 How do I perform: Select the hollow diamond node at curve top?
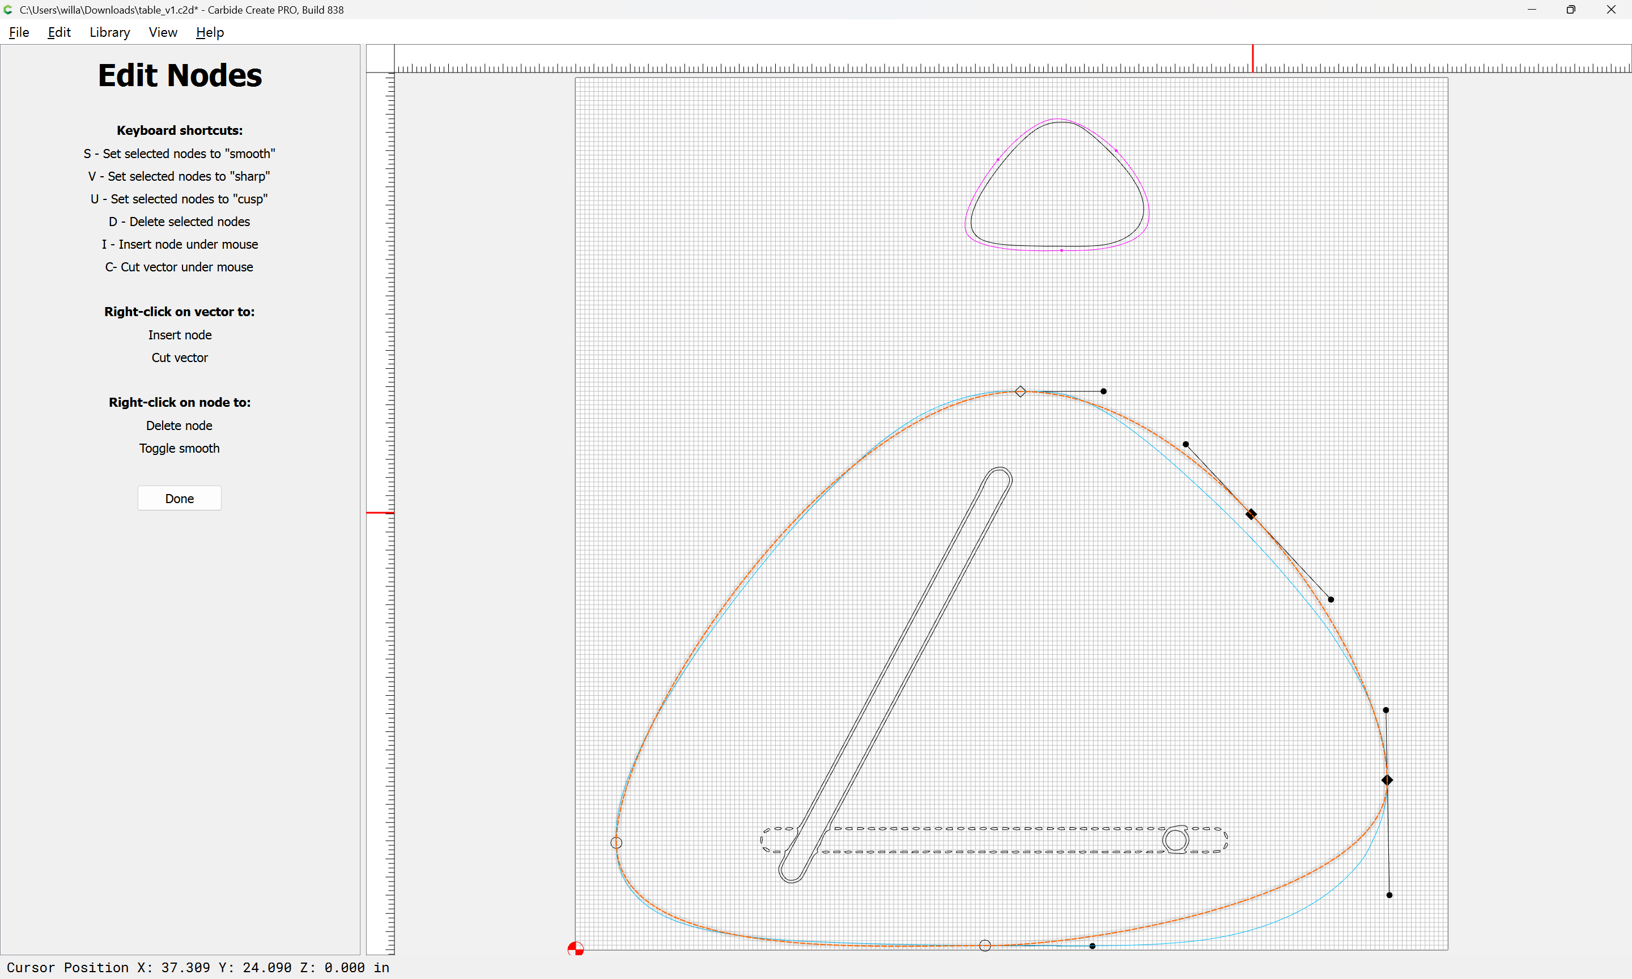(1021, 392)
